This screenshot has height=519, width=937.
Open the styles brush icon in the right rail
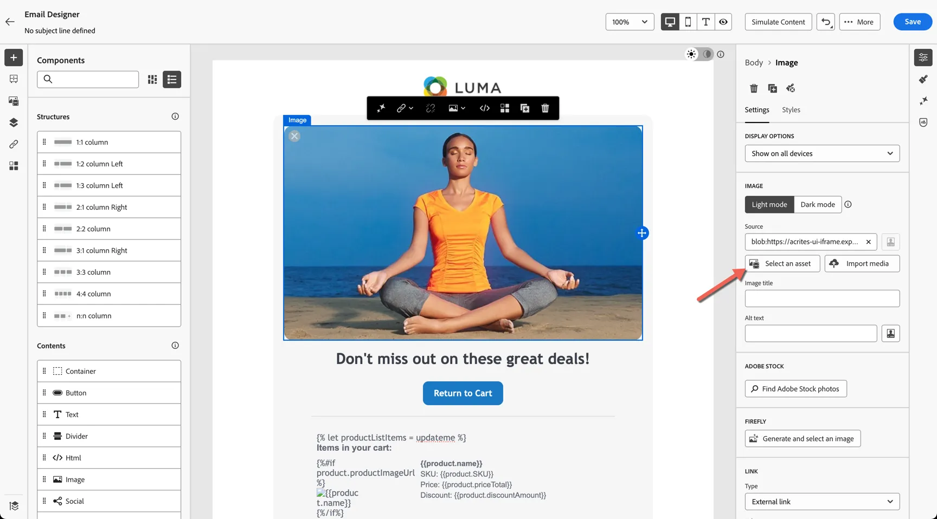click(x=923, y=79)
